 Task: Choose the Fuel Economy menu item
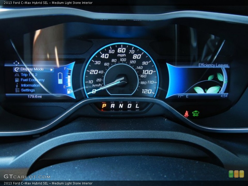33,80
